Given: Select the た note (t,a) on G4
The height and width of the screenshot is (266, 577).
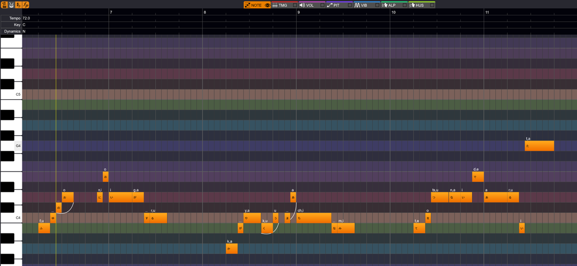Looking at the screenshot, I should coord(539,146).
